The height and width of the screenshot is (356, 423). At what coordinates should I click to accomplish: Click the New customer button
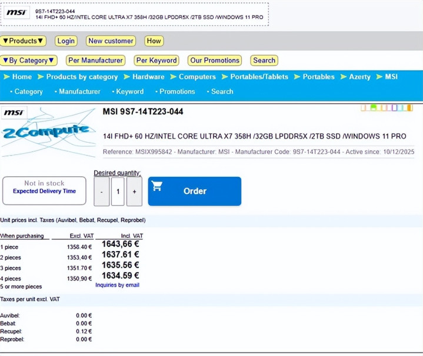pos(111,41)
